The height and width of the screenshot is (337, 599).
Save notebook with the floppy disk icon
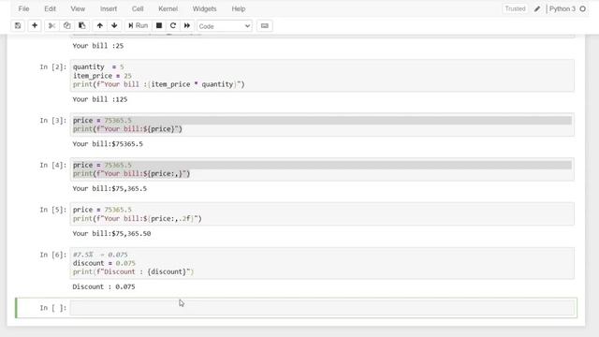(18, 25)
